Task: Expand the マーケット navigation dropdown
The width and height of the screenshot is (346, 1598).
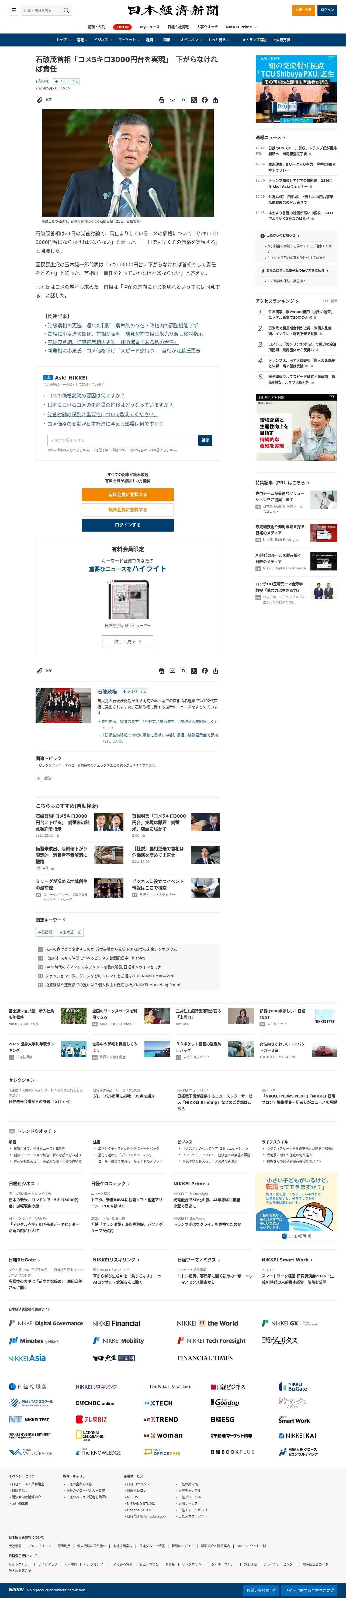Action: point(129,40)
